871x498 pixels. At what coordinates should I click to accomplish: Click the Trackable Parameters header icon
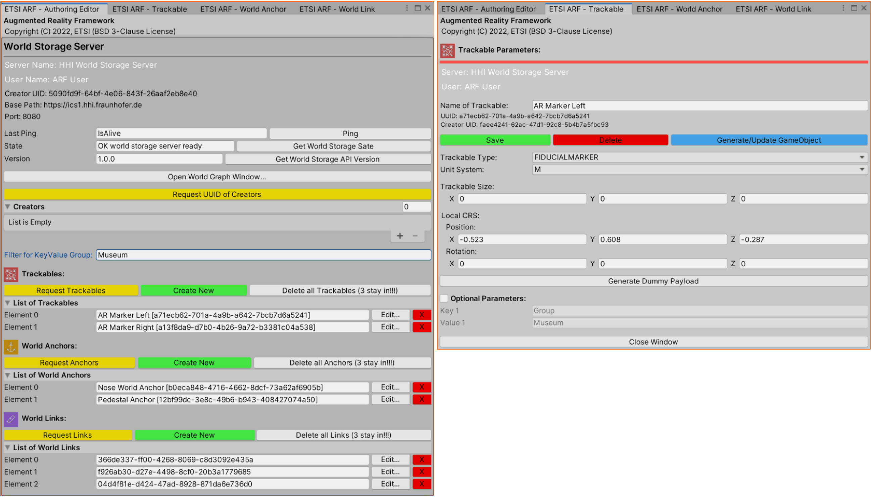(447, 50)
